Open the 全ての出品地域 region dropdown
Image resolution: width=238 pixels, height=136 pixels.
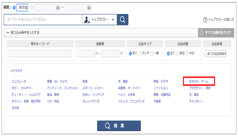[216, 54]
